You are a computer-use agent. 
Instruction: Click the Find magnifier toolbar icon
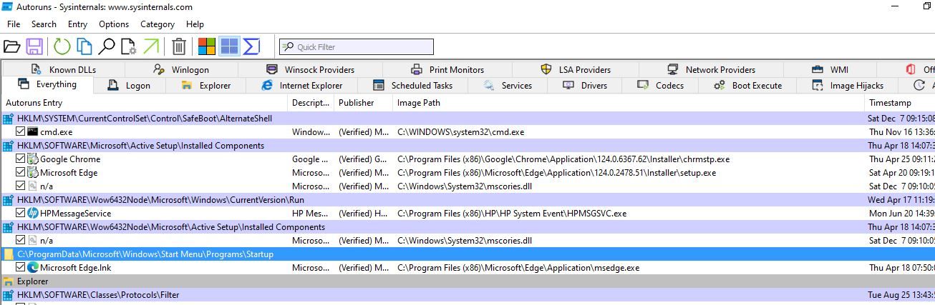[107, 46]
